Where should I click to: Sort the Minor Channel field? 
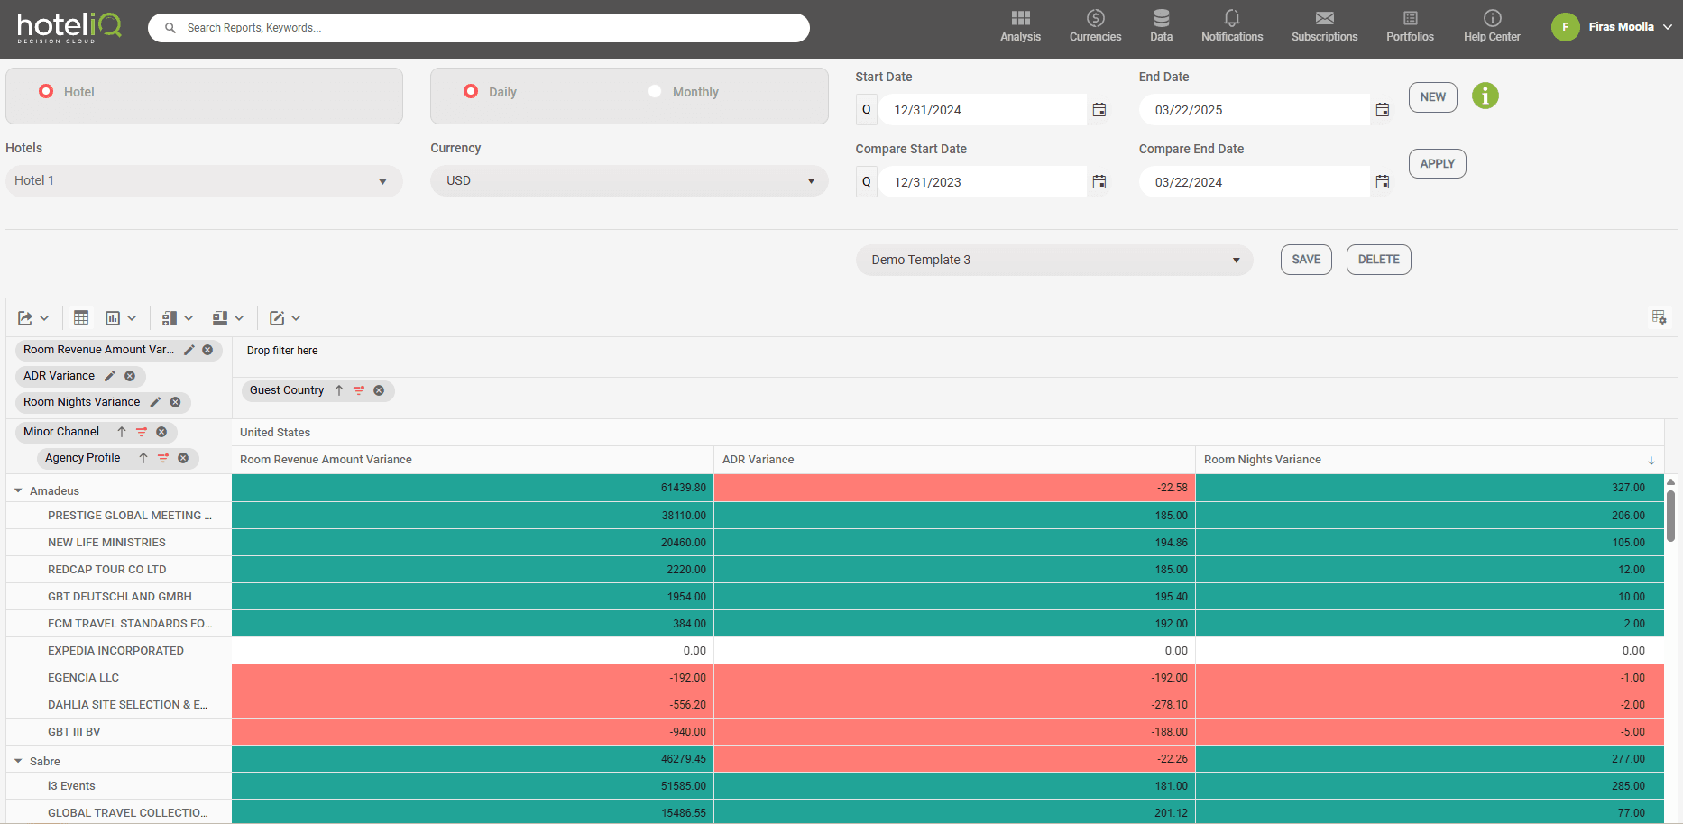[122, 432]
